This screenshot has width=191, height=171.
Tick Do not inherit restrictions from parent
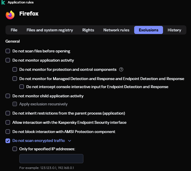[8, 113]
